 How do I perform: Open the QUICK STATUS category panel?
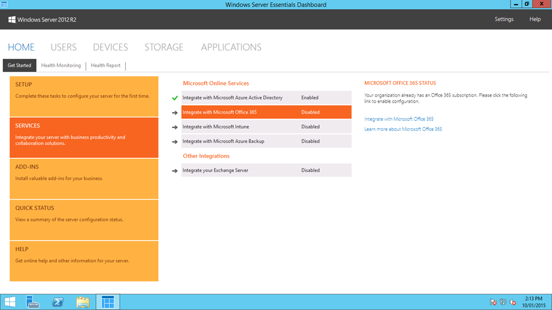(84, 220)
